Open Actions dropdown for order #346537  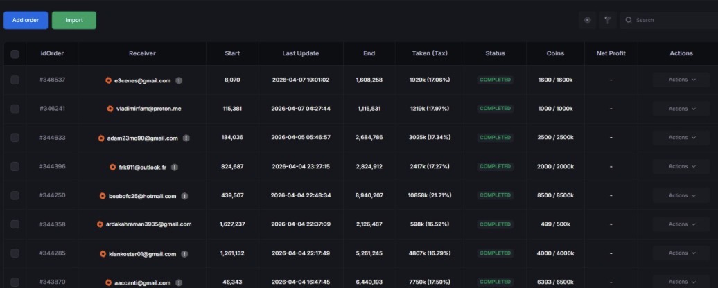[681, 80]
